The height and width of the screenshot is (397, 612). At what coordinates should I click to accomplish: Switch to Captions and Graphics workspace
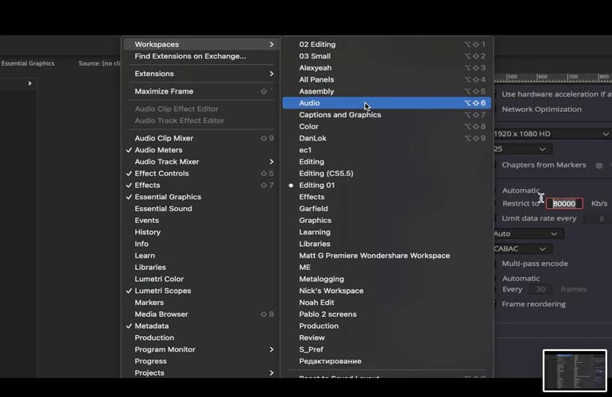click(387, 114)
